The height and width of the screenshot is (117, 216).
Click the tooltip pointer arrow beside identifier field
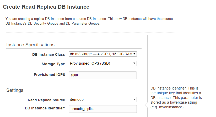[146, 105]
